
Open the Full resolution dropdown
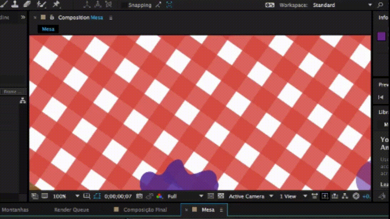coord(185,196)
